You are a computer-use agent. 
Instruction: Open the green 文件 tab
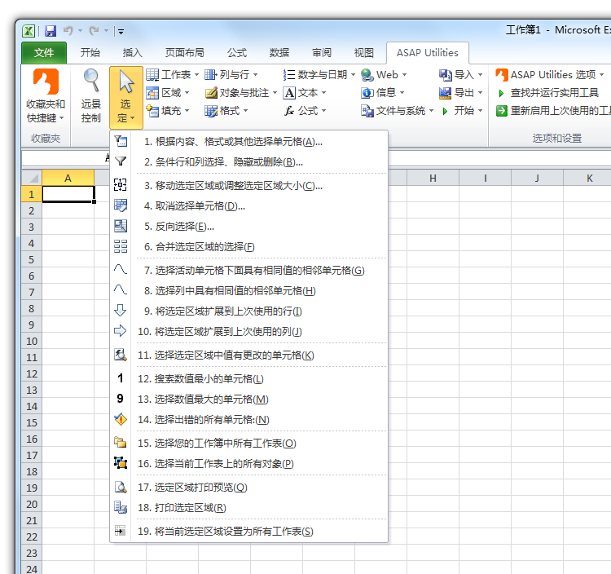pos(44,53)
